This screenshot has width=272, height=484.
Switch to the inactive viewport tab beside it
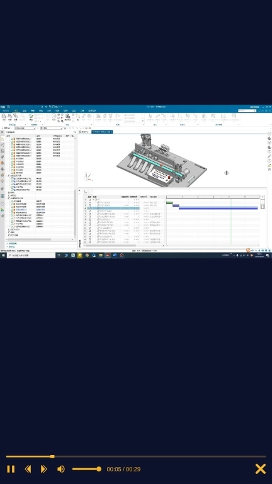click(84, 132)
